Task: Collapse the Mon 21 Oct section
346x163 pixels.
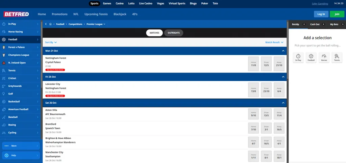Action: 283,51
